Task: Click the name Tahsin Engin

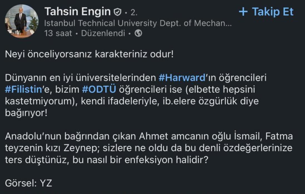Action: 78,11
